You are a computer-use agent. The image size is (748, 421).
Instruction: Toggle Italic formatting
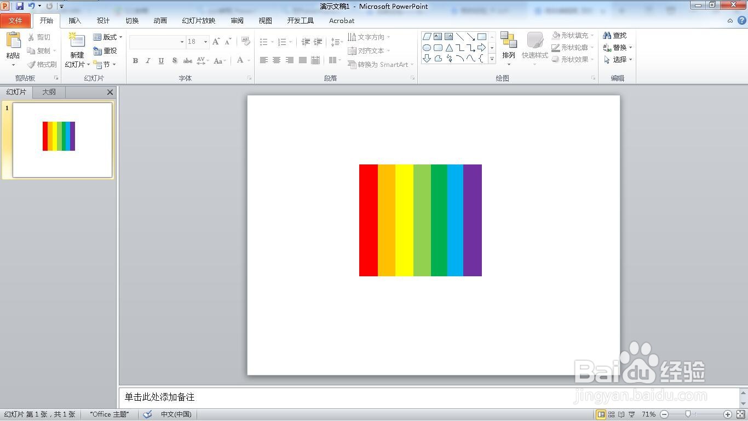tap(148, 61)
